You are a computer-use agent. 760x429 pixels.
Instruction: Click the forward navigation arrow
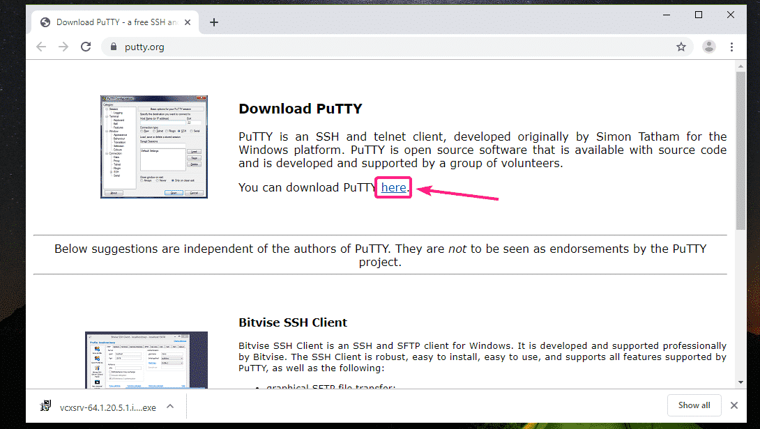tap(63, 47)
